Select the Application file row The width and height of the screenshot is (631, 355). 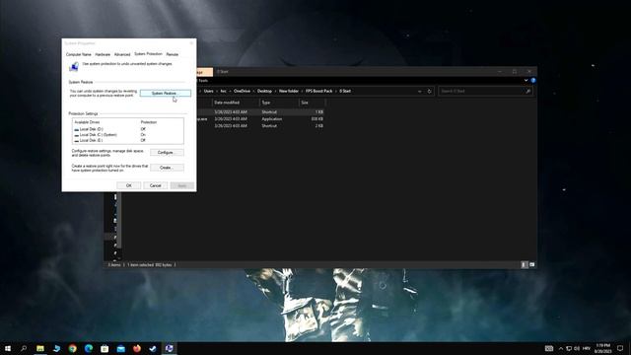click(x=259, y=119)
